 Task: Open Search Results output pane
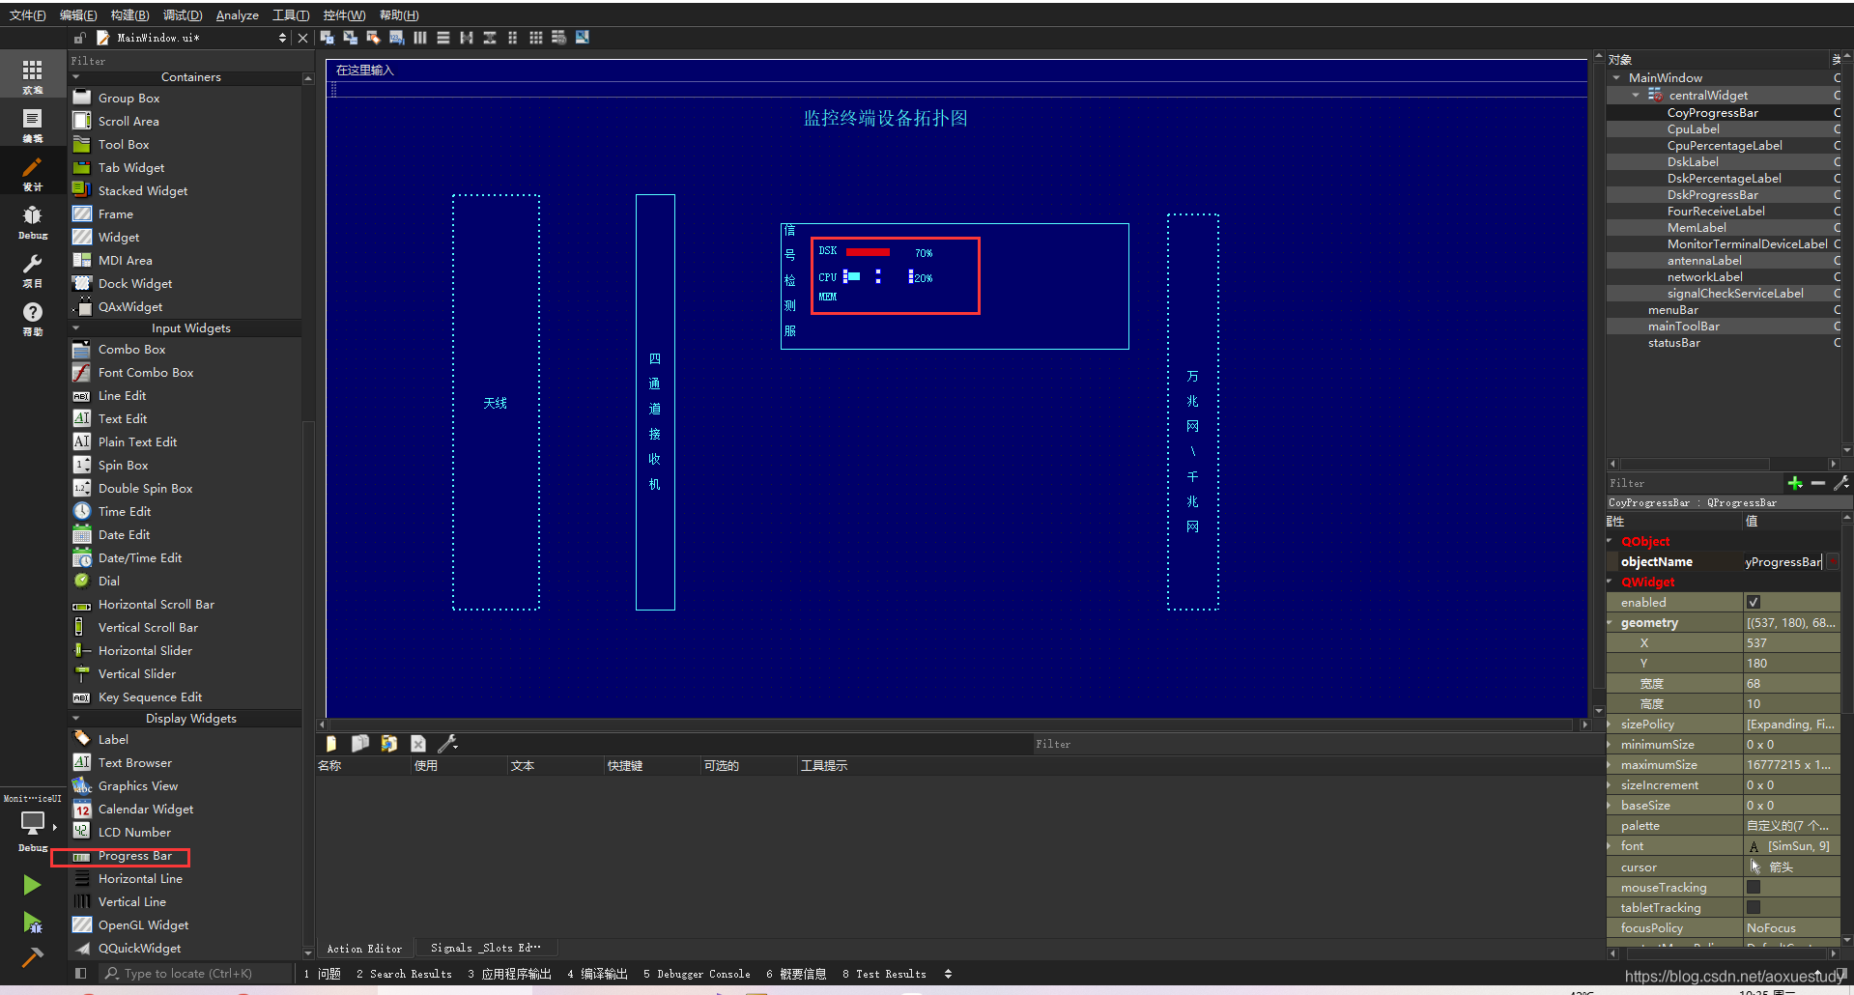pyautogui.click(x=404, y=974)
